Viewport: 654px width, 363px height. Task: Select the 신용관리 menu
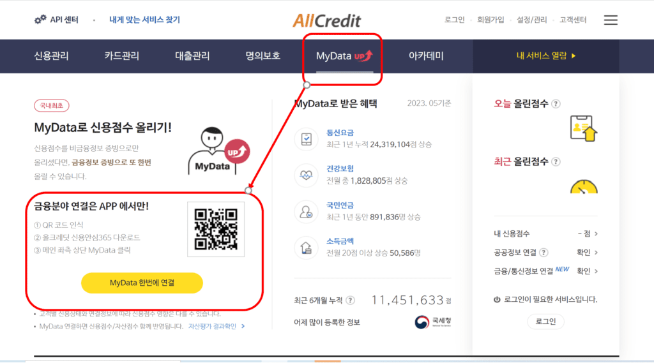[x=51, y=56]
